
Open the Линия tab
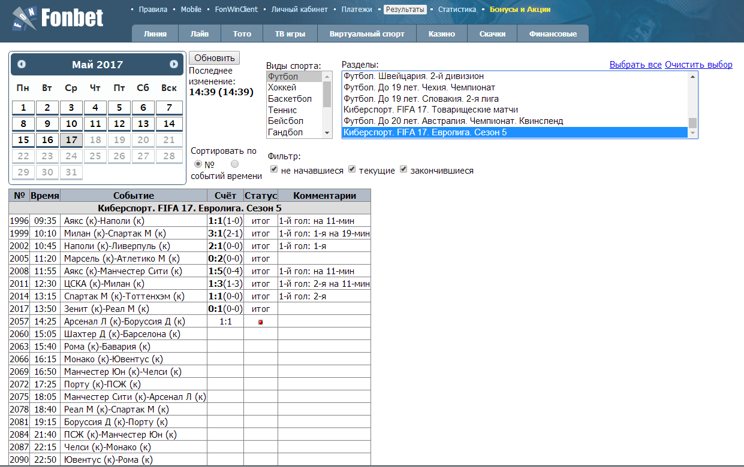pyautogui.click(x=155, y=34)
